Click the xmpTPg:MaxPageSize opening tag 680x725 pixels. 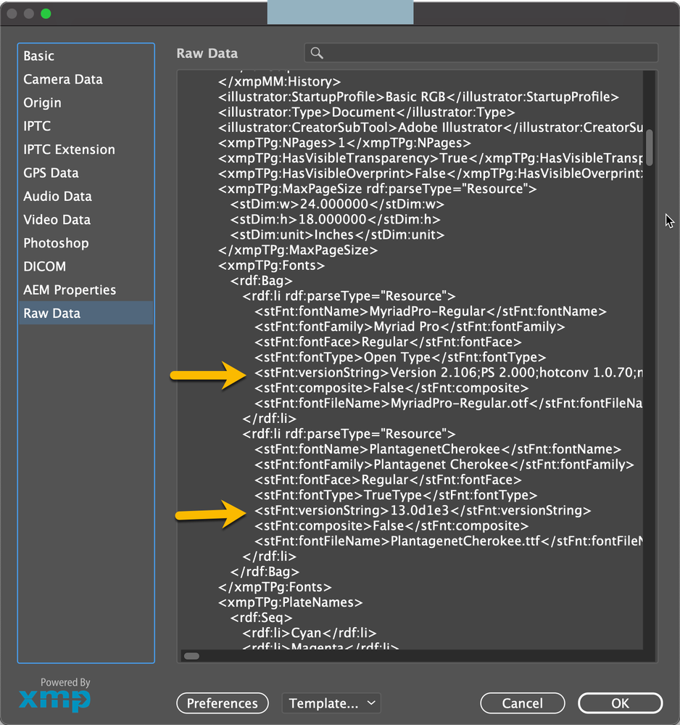point(378,189)
